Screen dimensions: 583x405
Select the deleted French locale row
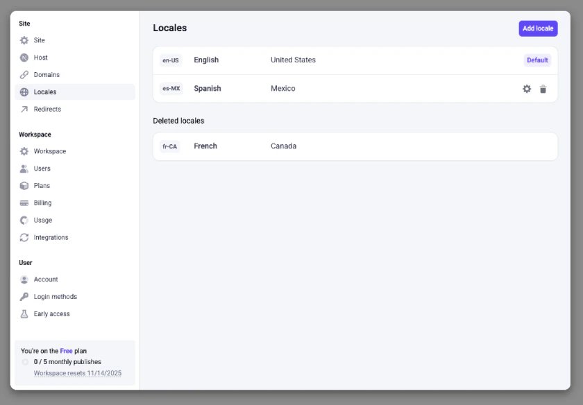coord(355,146)
